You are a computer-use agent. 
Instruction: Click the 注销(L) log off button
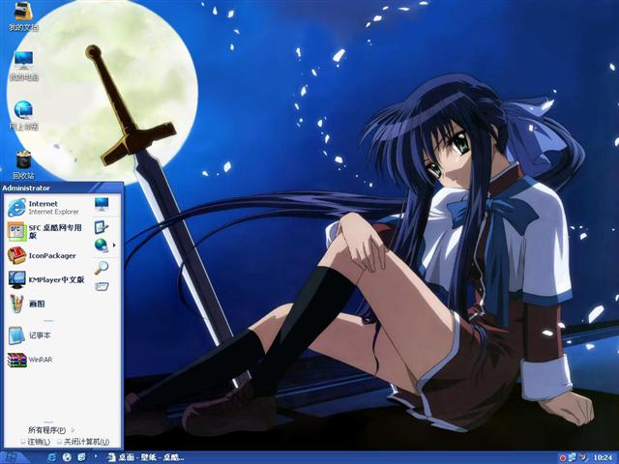click(36, 442)
